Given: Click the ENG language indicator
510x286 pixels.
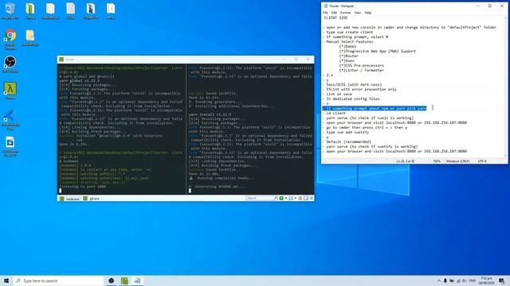Looking at the screenshot, I should point(473,280).
